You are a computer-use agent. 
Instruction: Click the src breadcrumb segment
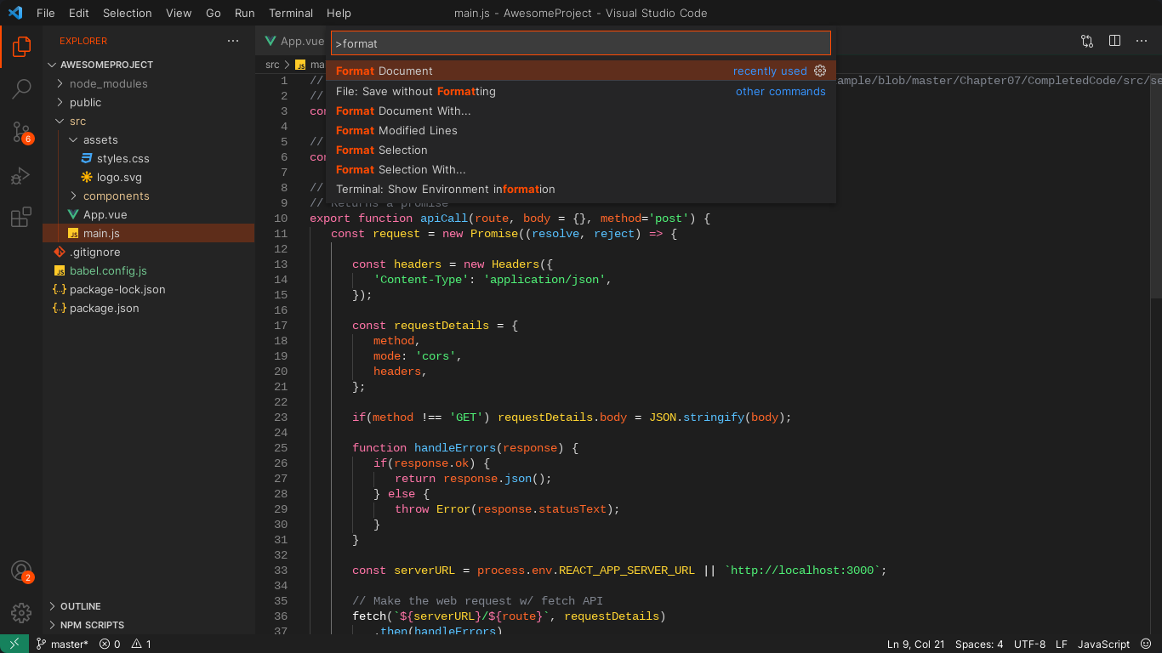click(x=272, y=65)
